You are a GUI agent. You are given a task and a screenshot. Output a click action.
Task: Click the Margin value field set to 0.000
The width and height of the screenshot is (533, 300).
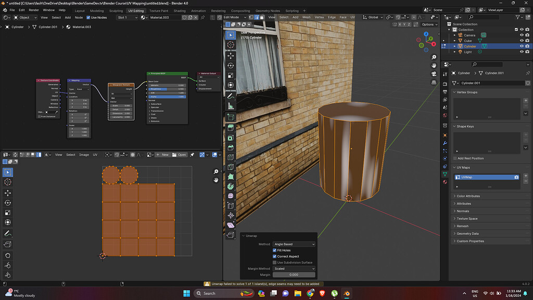294,274
